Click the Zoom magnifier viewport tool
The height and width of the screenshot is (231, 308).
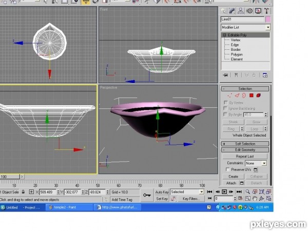247,192
